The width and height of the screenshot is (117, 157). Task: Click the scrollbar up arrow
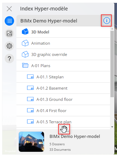(x=112, y=29)
